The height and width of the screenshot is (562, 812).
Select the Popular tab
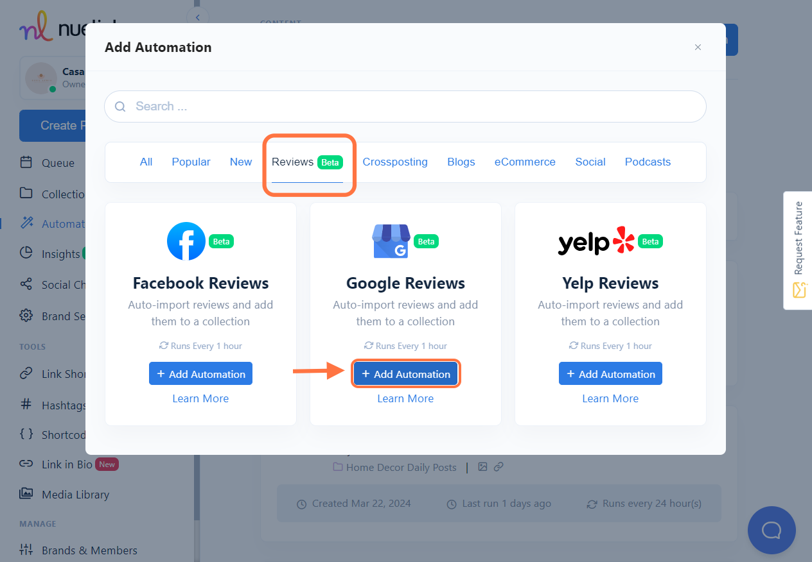(191, 162)
